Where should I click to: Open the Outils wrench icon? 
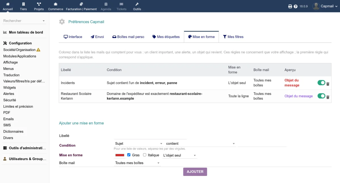pos(137,4)
